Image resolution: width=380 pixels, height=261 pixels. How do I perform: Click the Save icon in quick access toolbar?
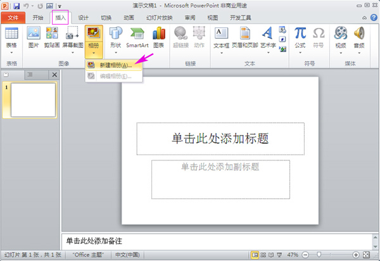(x=16, y=6)
